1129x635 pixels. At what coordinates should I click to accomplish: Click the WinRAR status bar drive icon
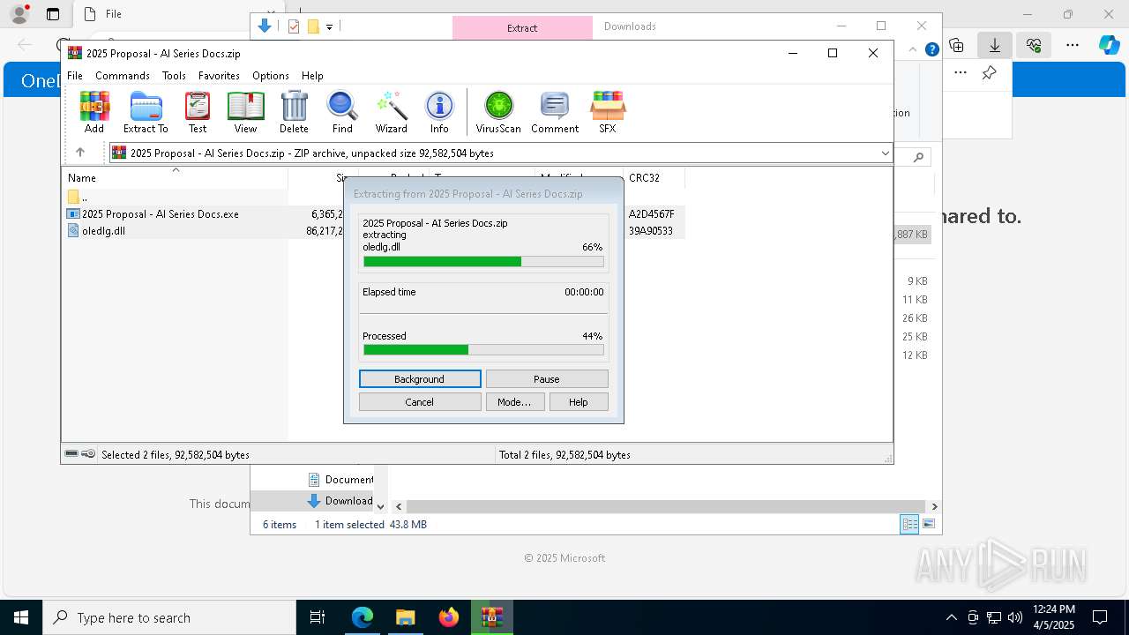[x=71, y=454]
